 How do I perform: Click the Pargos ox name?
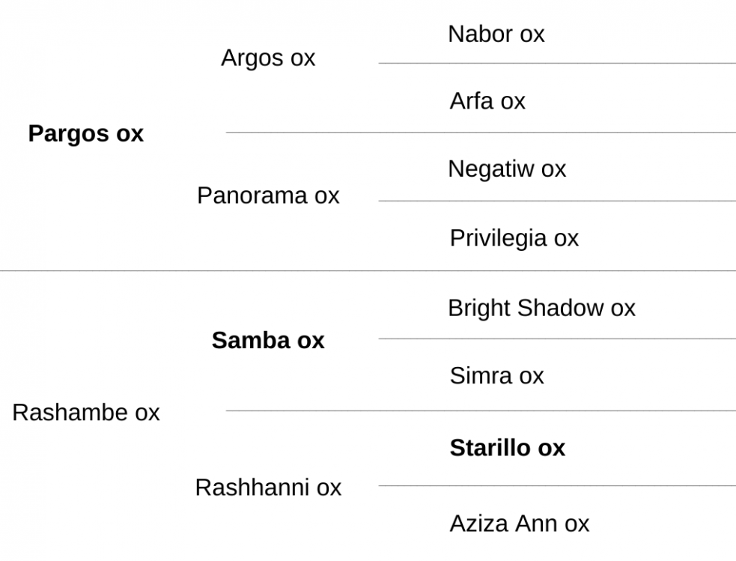85,134
